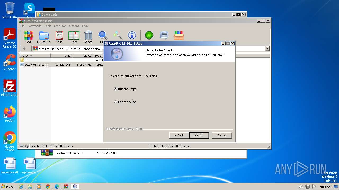Click WinRAR VirusScan bug icon
339x190 pixels.
(149, 35)
